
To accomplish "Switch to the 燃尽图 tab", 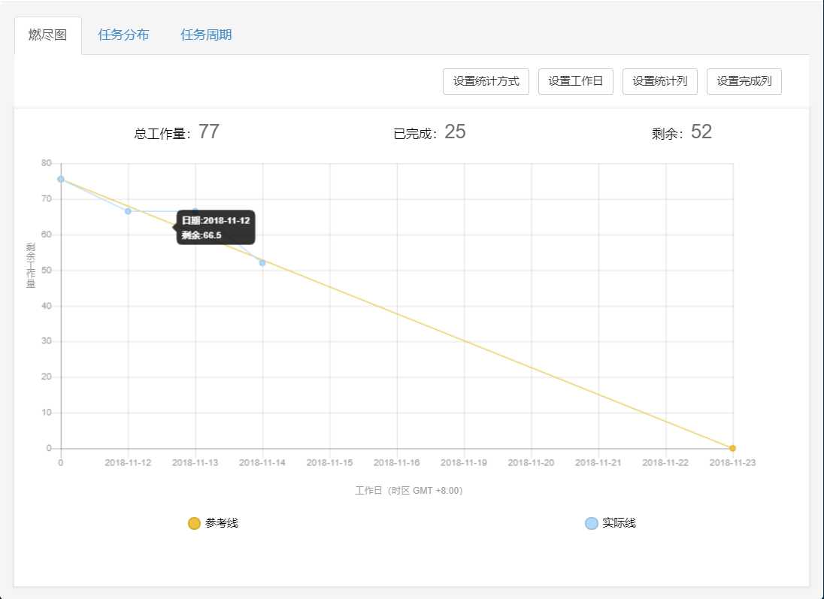I will [x=48, y=35].
